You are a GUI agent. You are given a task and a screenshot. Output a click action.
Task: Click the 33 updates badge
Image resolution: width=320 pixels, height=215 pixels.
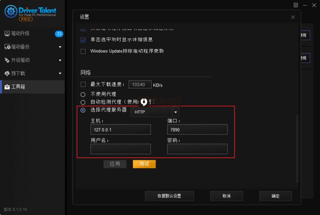pyautogui.click(x=59, y=34)
